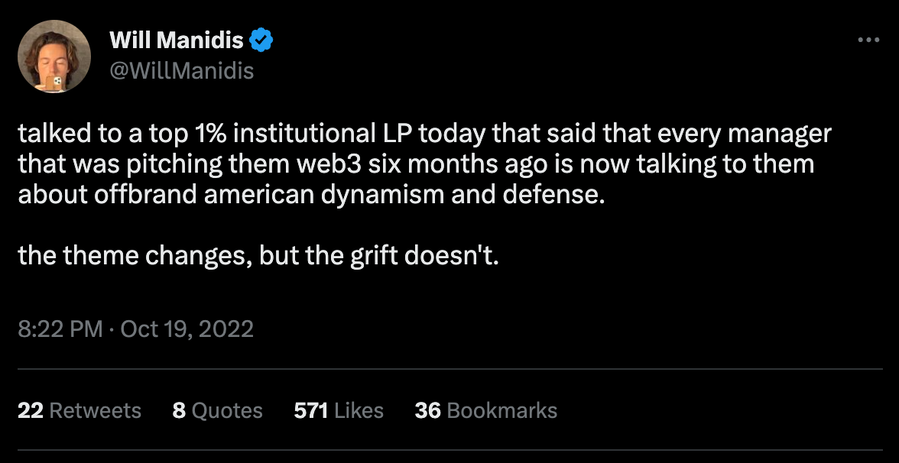Open the Likes list
This screenshot has width=899, height=463.
[x=338, y=410]
